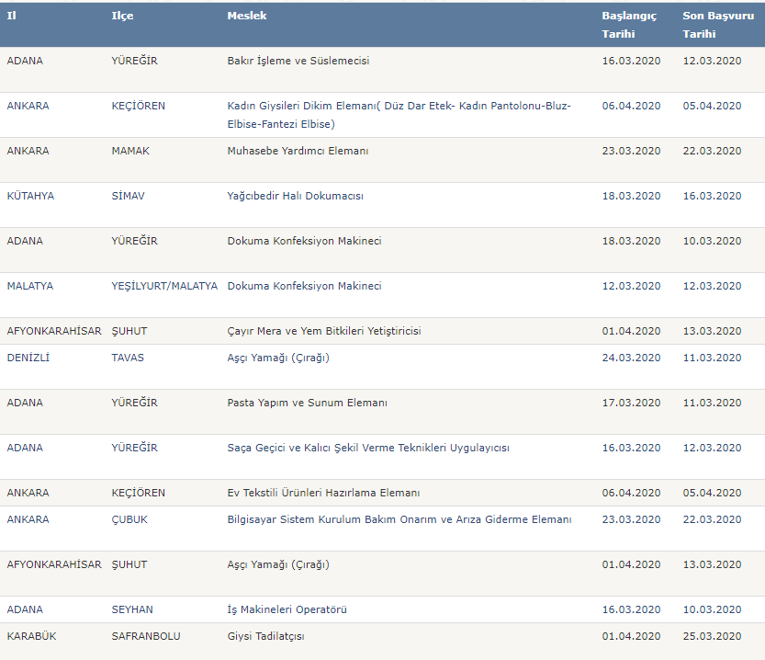The height and width of the screenshot is (660, 765).
Task: Select the İş Makineleri Operatörü row
Action: 382,609
